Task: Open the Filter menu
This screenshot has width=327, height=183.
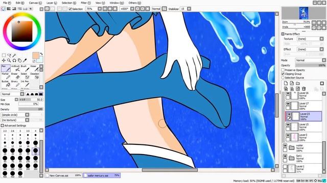Action: click(85, 3)
